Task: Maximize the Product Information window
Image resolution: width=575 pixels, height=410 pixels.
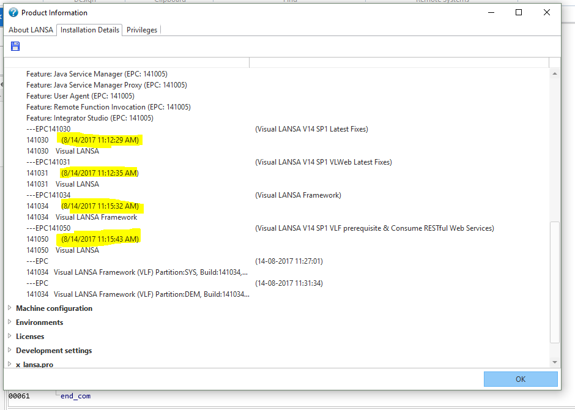Action: 519,12
